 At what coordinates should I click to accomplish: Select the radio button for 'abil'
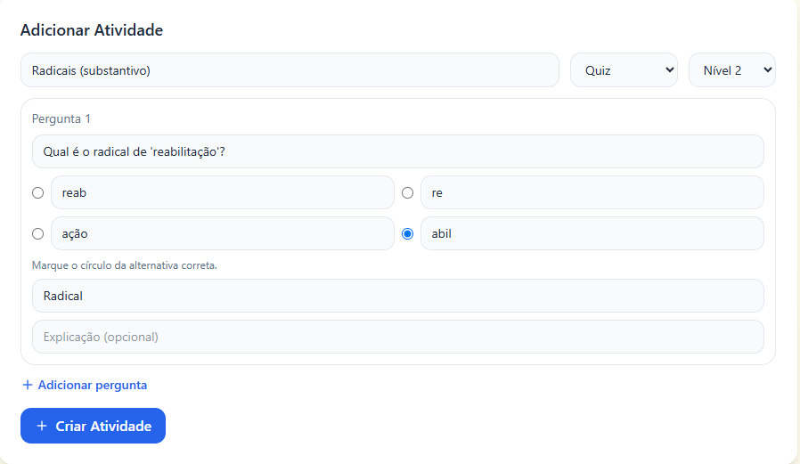pos(407,233)
